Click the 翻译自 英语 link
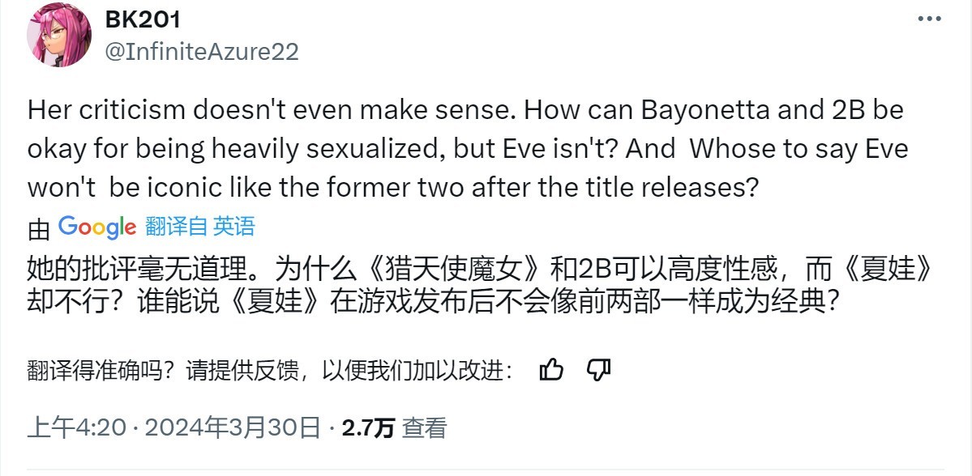 (200, 227)
